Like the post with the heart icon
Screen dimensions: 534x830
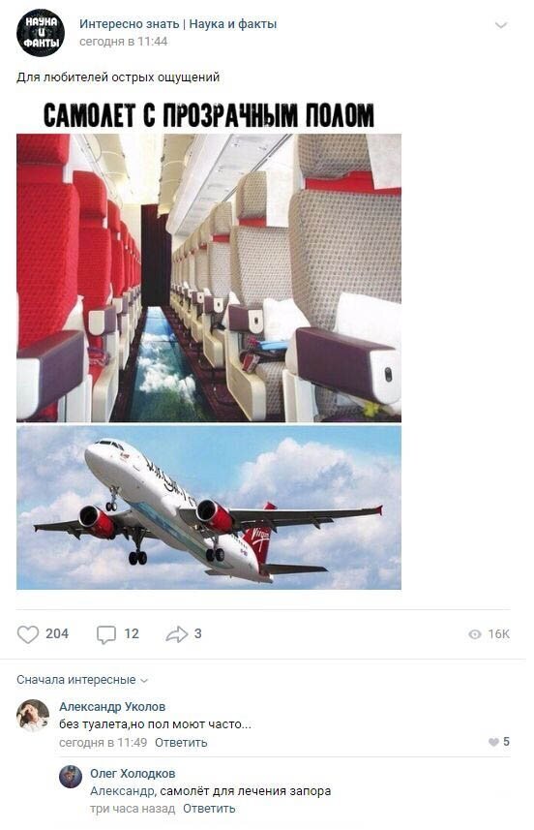pyautogui.click(x=28, y=634)
